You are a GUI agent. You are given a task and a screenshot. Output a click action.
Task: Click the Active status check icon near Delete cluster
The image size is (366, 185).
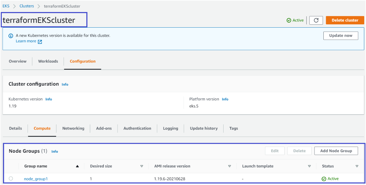pyautogui.click(x=289, y=20)
